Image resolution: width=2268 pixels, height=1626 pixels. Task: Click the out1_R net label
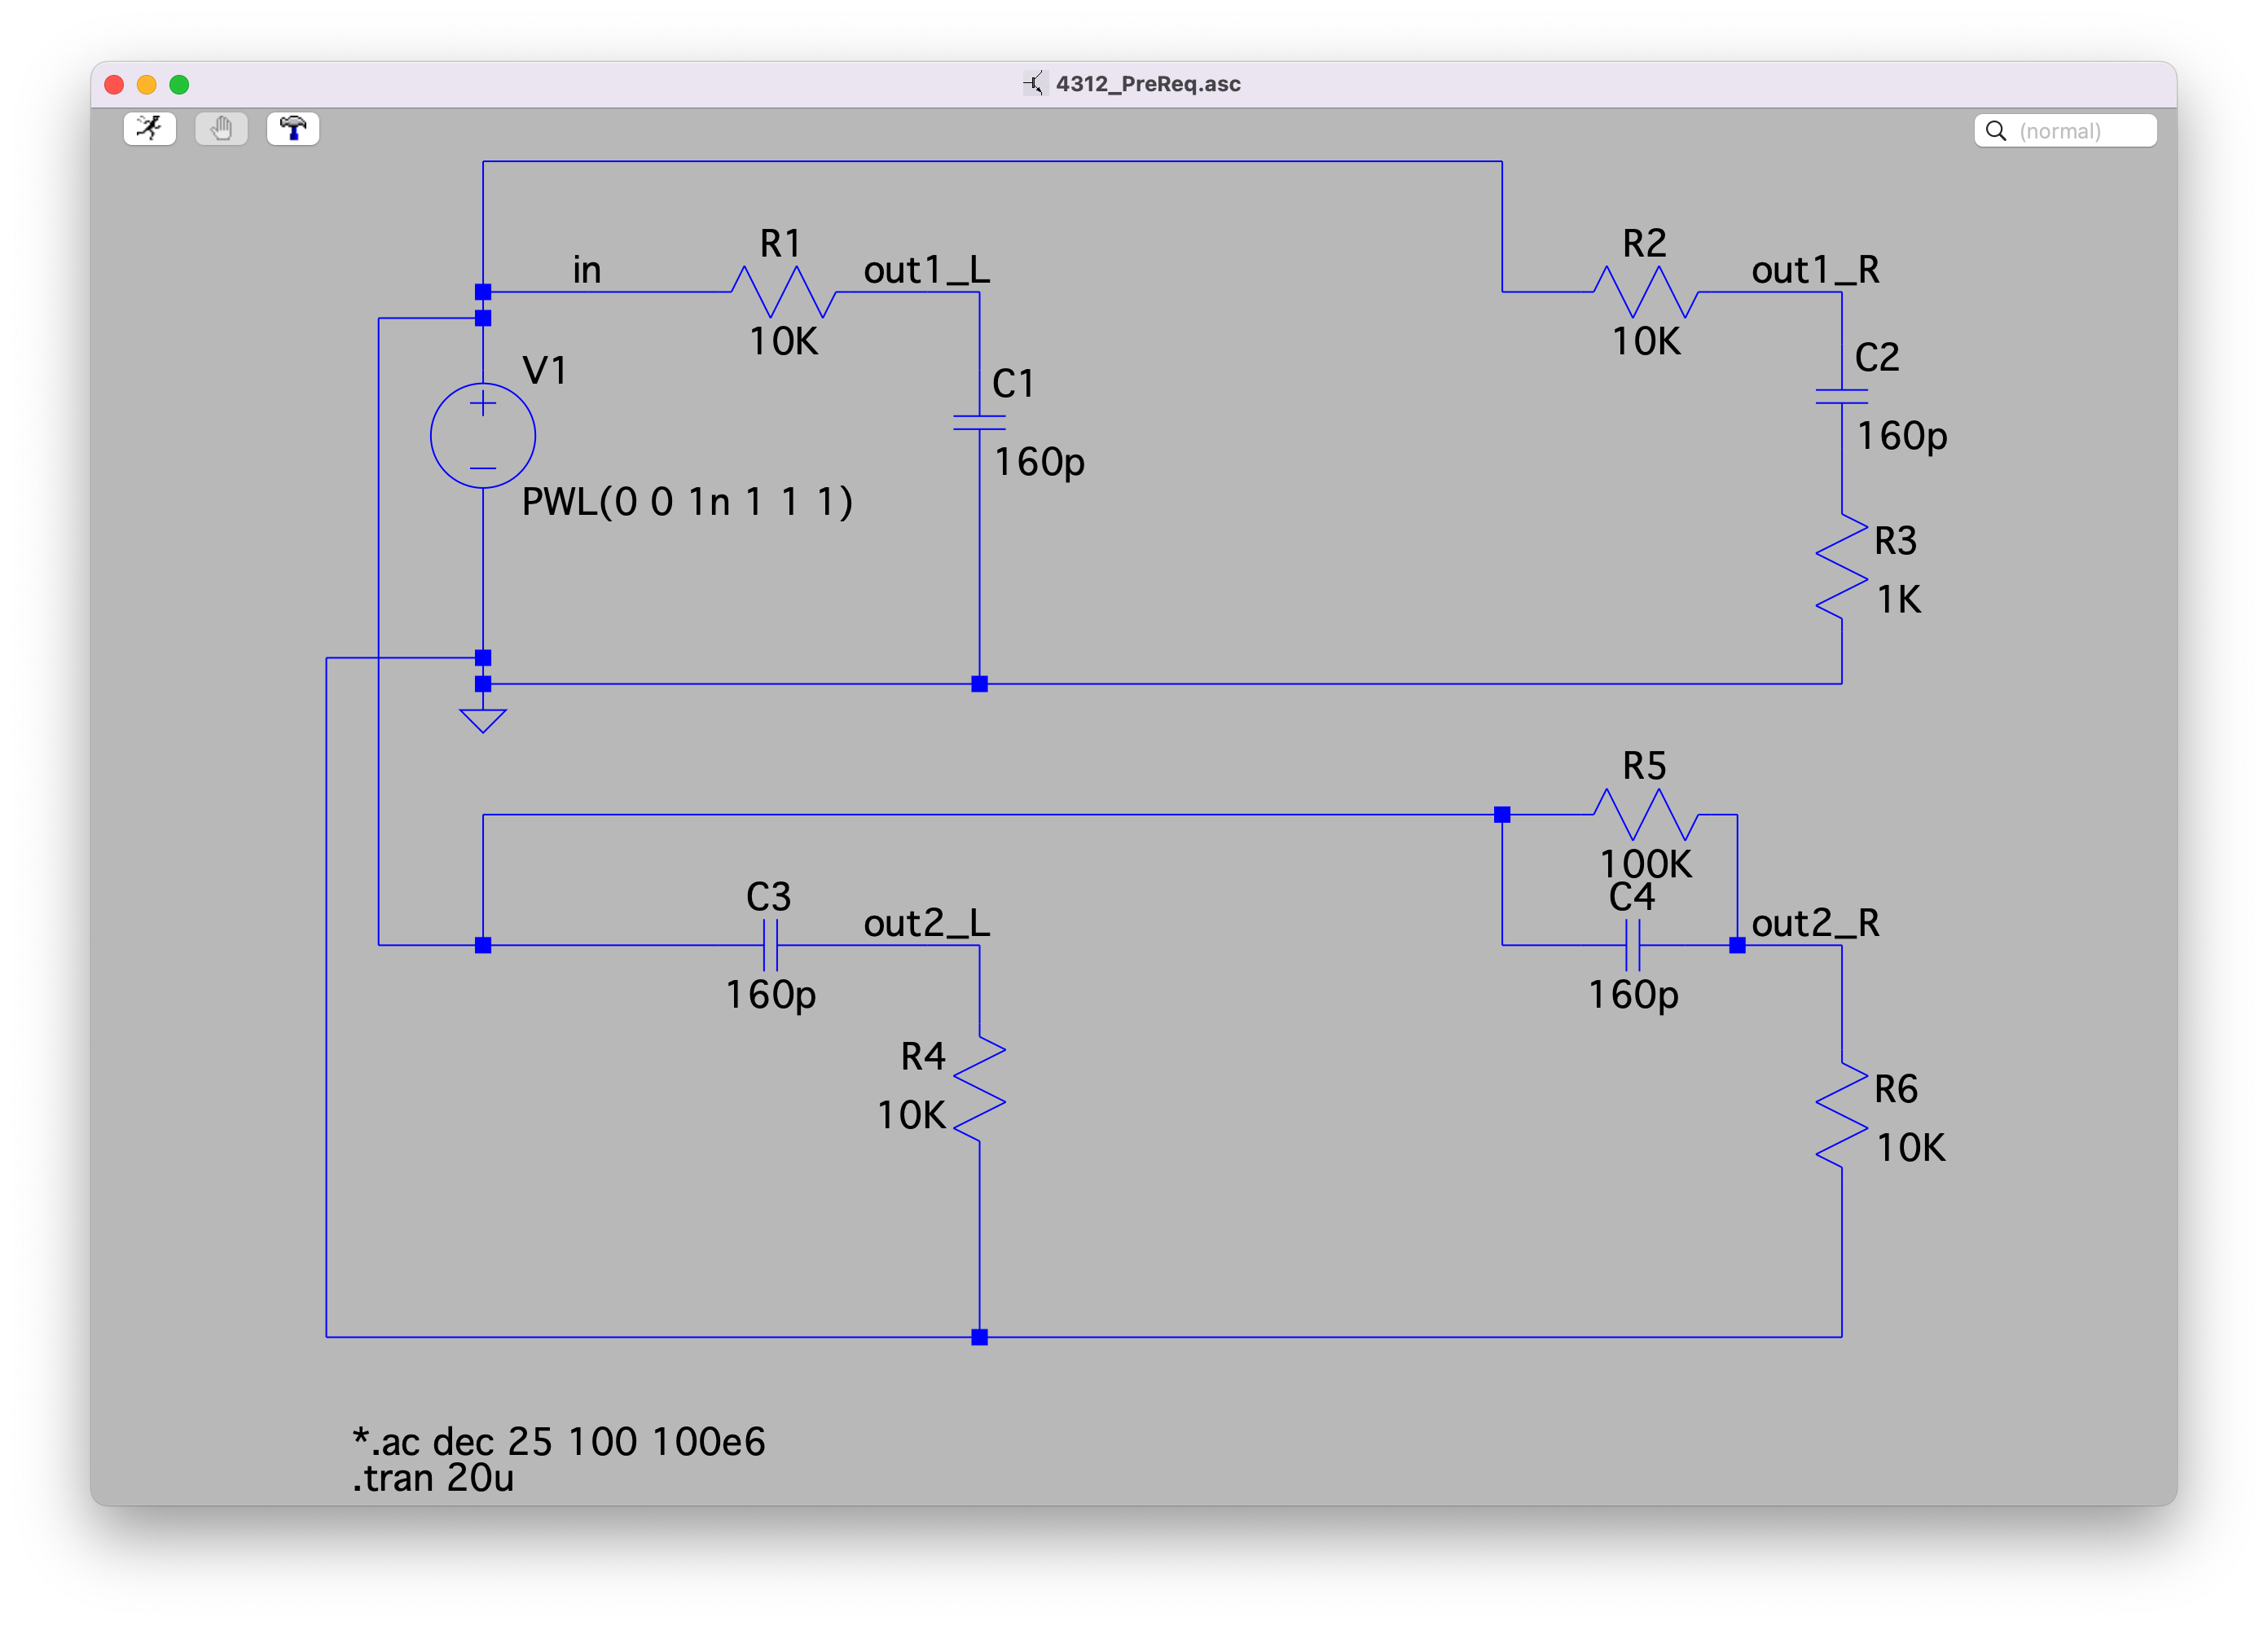pyautogui.click(x=1815, y=270)
